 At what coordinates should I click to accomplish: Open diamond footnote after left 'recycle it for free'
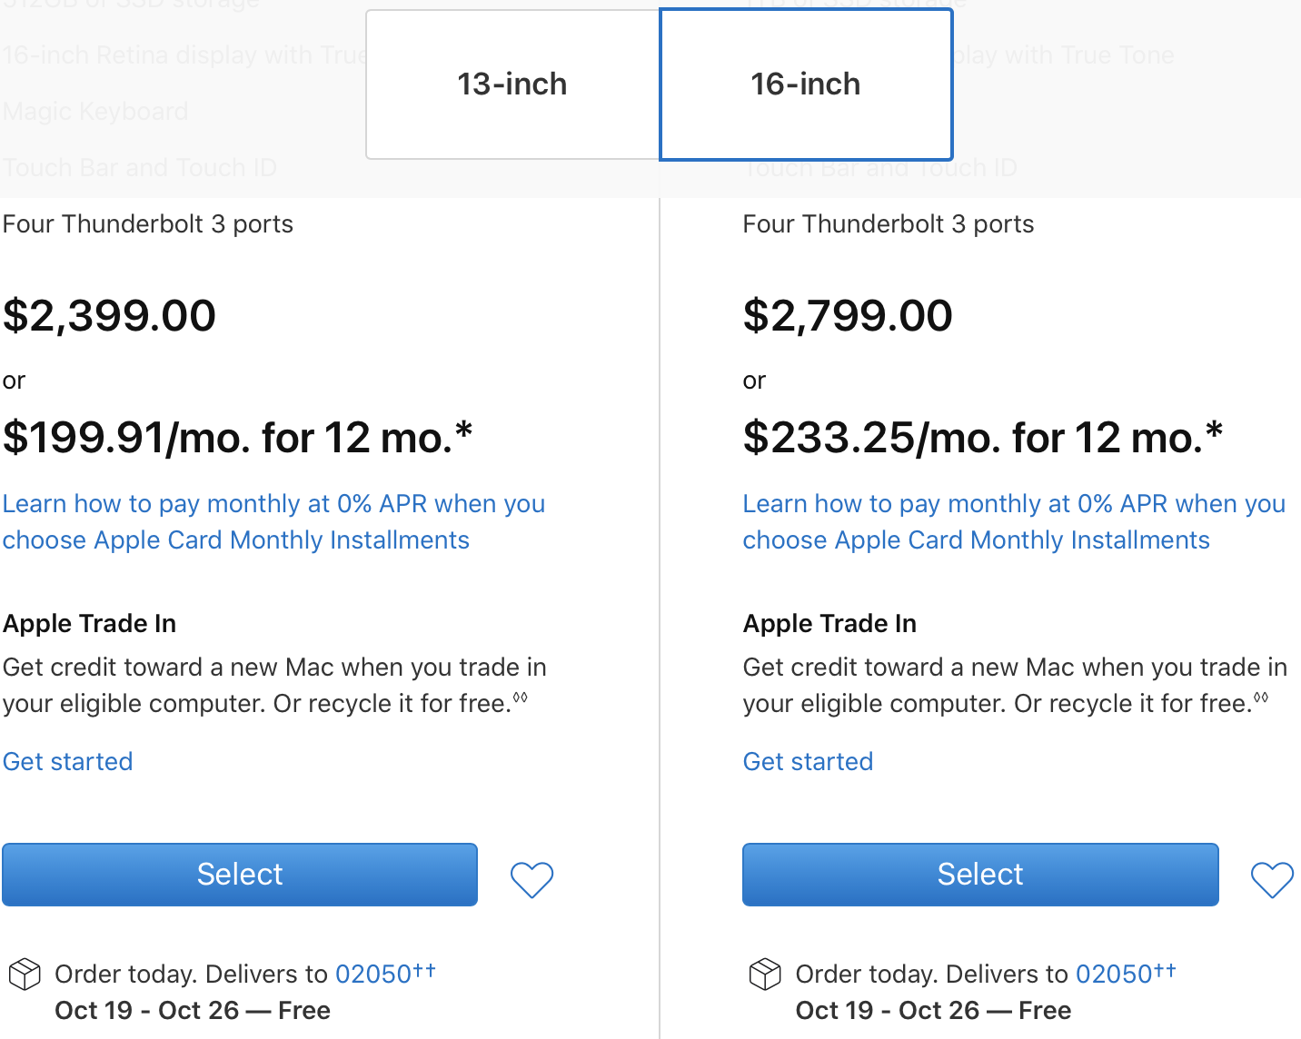click(x=521, y=698)
